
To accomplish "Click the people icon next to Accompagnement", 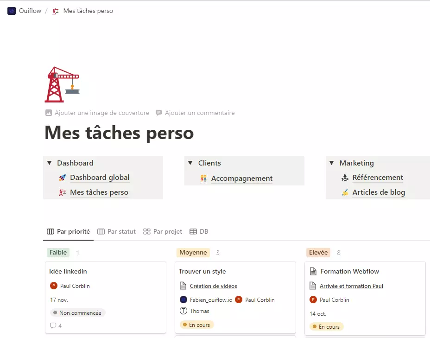I will pyautogui.click(x=203, y=179).
